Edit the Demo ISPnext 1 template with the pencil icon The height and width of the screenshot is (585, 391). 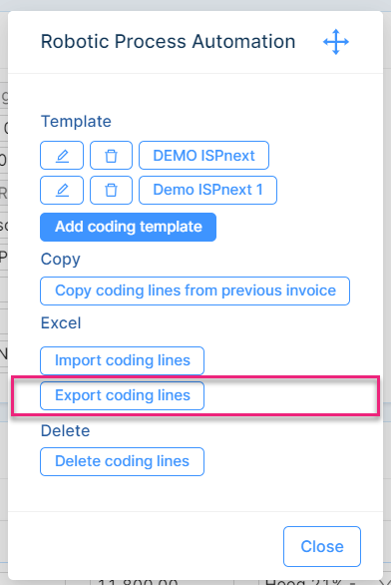click(x=62, y=190)
